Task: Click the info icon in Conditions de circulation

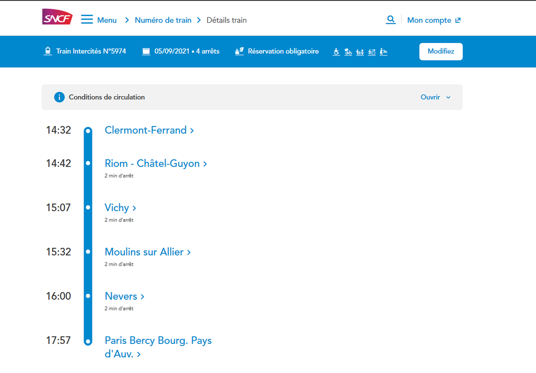Action: point(59,97)
